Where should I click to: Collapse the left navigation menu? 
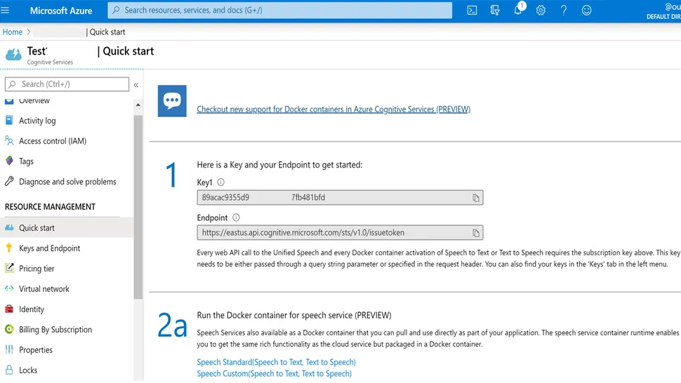pos(136,85)
